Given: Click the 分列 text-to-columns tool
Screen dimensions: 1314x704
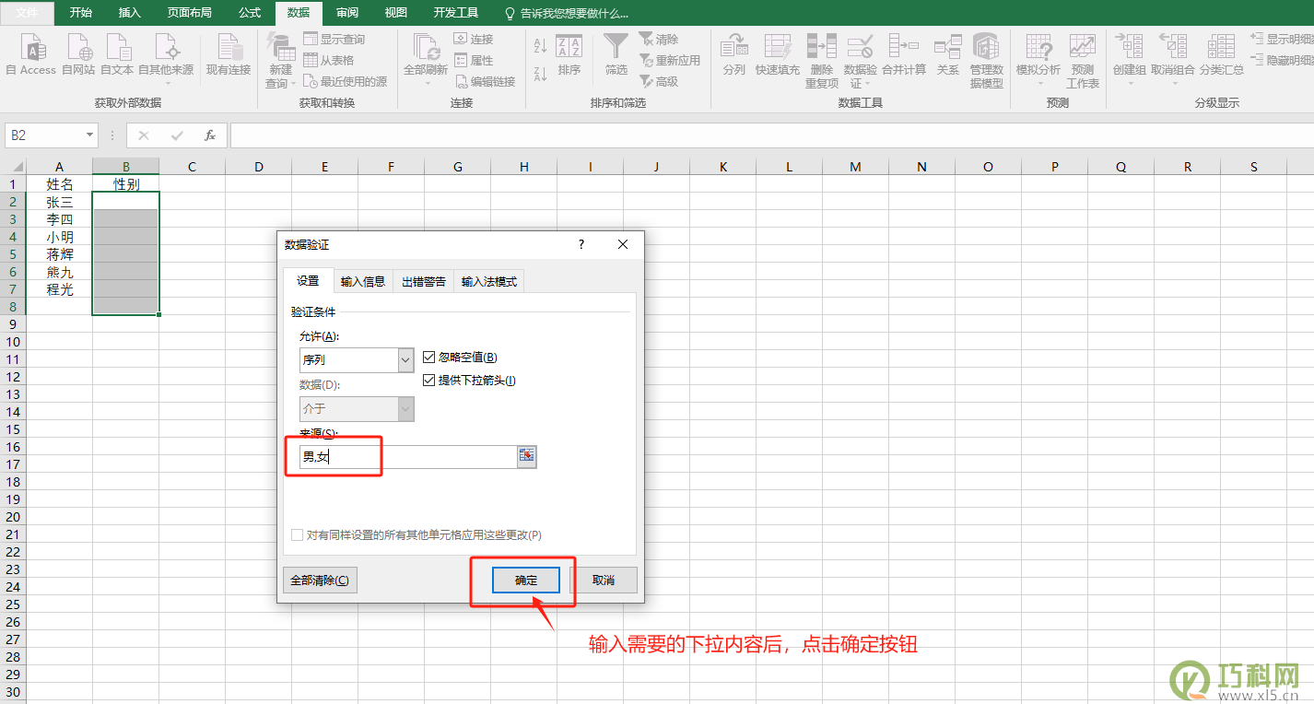Looking at the screenshot, I should (733, 53).
